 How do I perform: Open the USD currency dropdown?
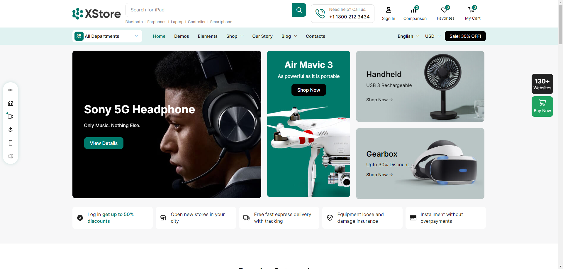click(x=433, y=36)
